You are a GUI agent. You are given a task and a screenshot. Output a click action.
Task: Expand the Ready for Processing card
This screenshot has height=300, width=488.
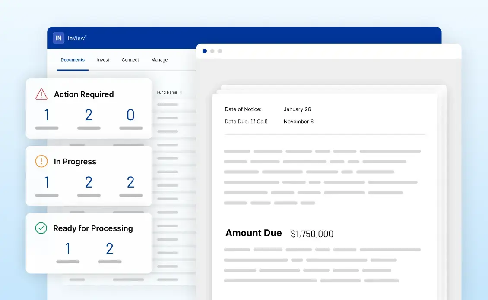(92, 228)
